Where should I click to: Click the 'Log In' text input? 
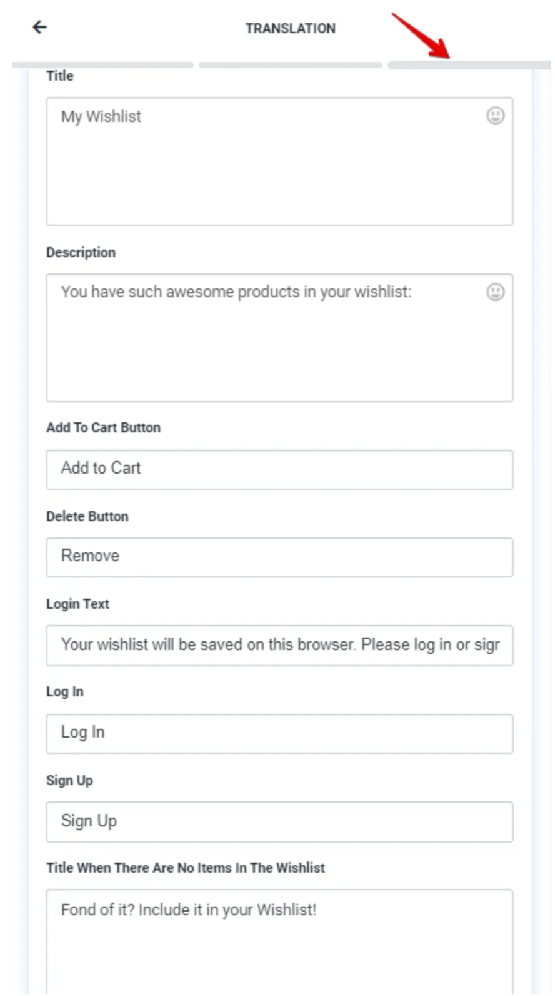tap(279, 733)
